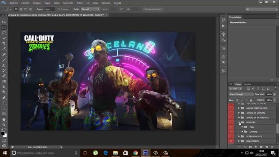The image size is (279, 157).
Task: Open the Archivo menu
Action: pos(14,3)
